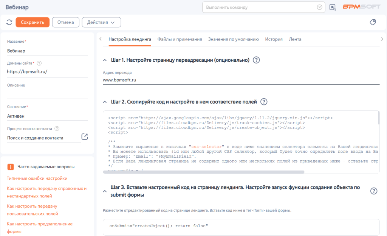Viewport: 387px width, 236px height.
Task: Click the orange css-selector text in code
Action: 206,147
